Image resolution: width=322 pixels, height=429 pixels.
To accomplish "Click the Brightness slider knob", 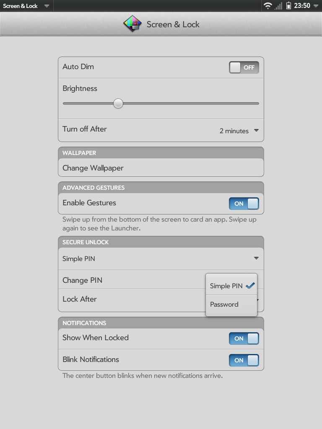I will tap(118, 103).
